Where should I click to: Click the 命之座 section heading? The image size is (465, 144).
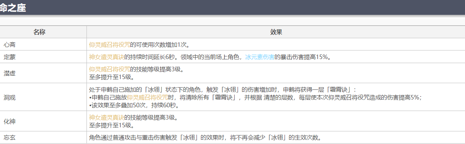click(13, 8)
